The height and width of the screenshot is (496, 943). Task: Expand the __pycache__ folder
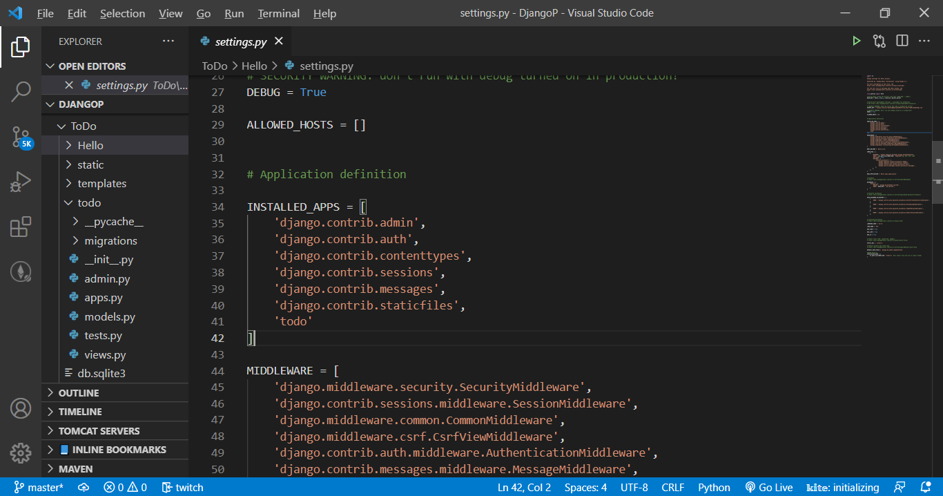(115, 222)
